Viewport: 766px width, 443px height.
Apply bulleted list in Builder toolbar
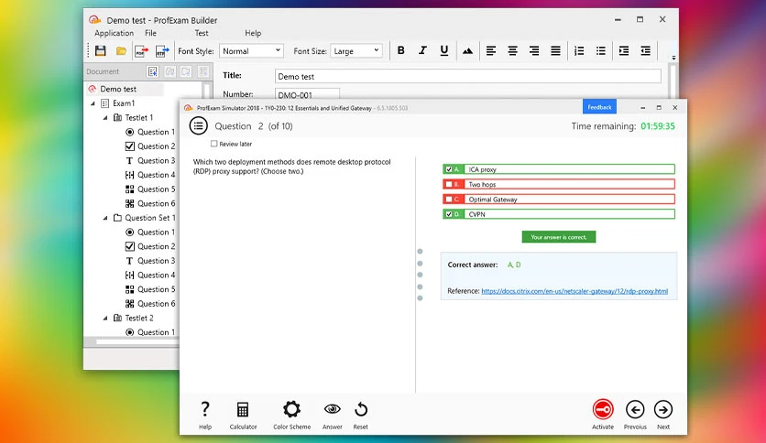pyautogui.click(x=600, y=50)
